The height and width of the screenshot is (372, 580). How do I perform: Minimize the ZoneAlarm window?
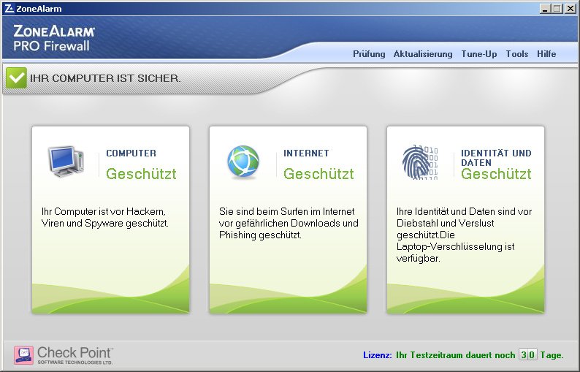(x=544, y=9)
